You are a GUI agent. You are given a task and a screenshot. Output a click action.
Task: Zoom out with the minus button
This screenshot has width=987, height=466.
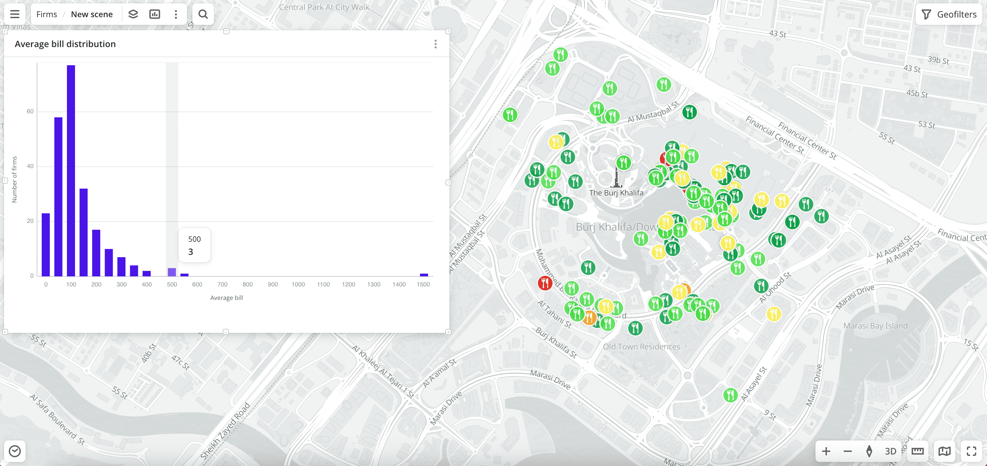[847, 451]
